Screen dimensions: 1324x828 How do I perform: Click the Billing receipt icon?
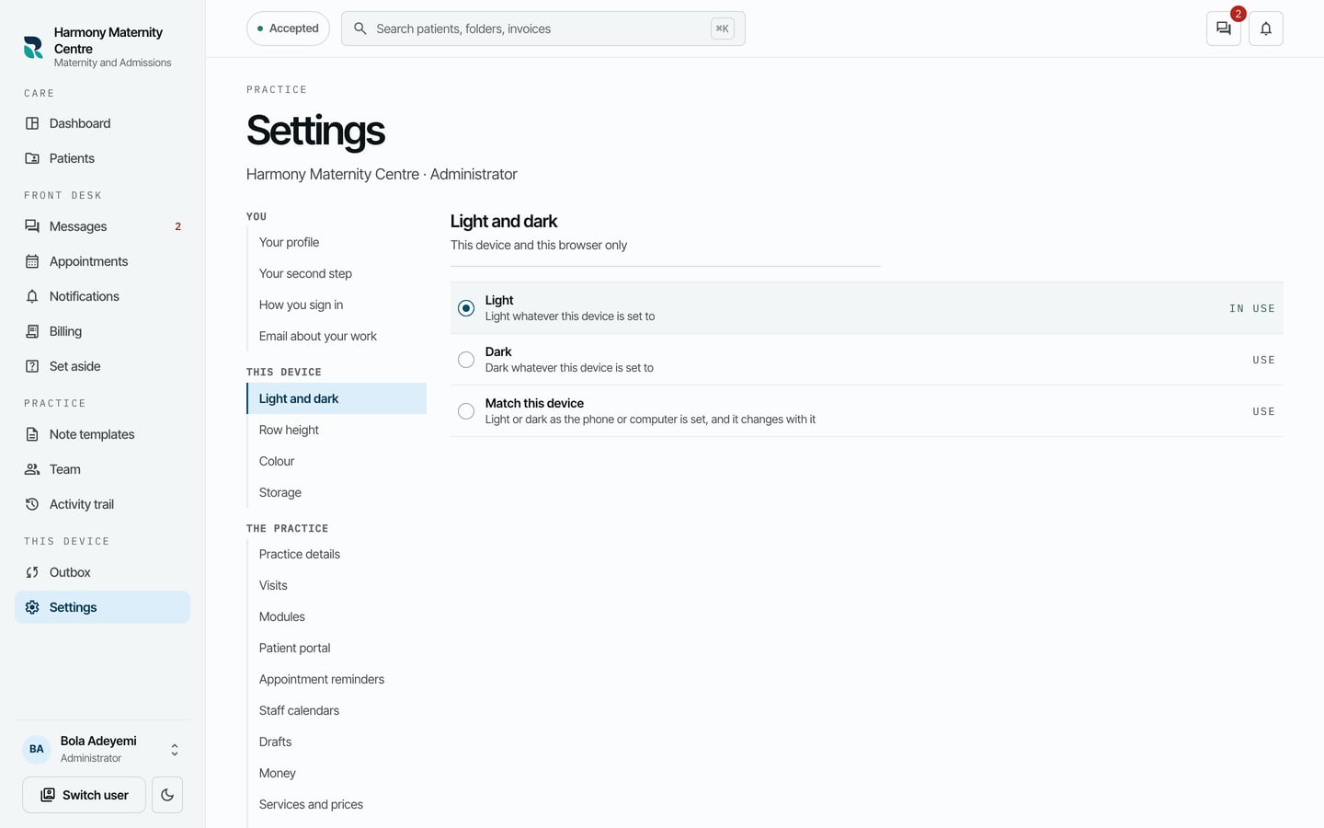32,331
